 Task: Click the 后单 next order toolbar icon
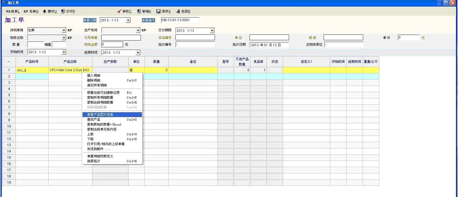[x=26, y=11]
